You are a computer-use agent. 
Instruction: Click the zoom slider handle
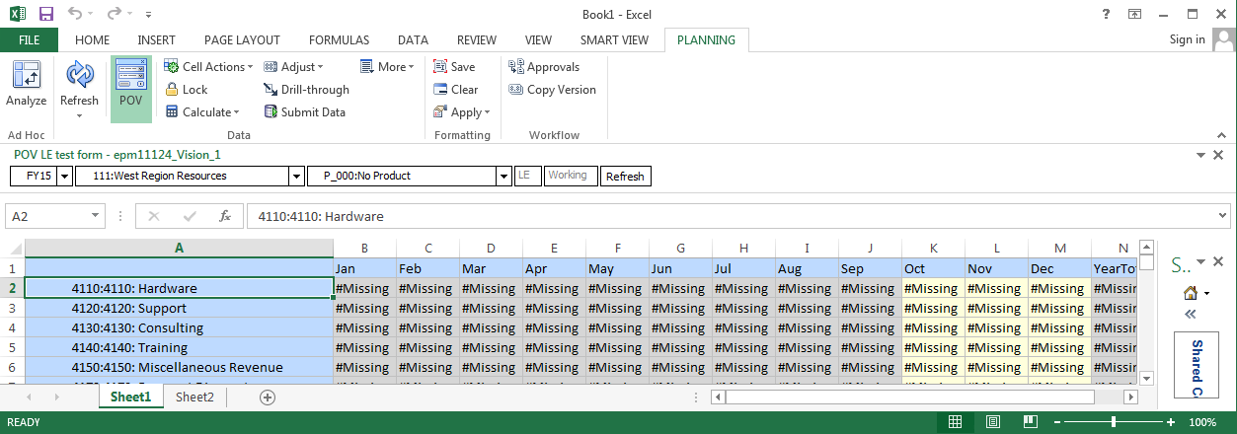(x=1114, y=422)
